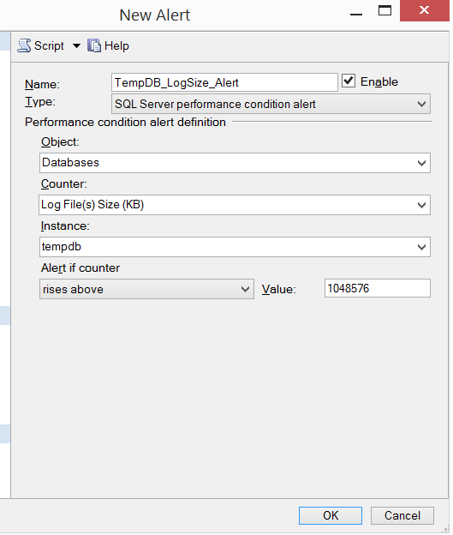Open the Script dropdown arrow
Screen dimensions: 453x535
77,45
